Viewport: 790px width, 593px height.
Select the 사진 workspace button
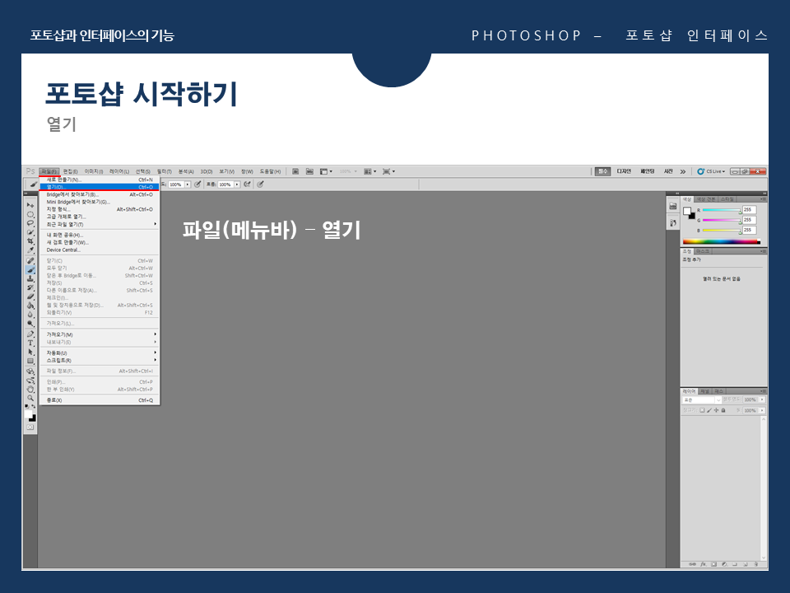point(668,171)
